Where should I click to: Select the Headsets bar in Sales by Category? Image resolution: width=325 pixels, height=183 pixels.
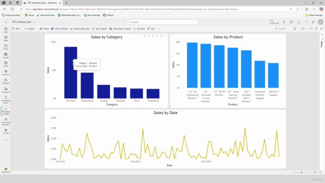120,93
